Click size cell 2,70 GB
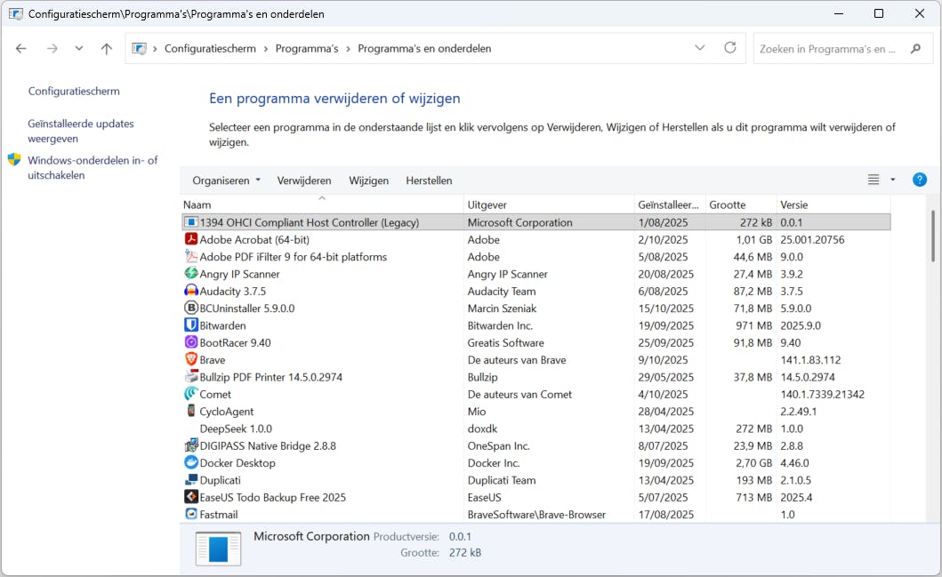This screenshot has width=942, height=577. click(754, 463)
